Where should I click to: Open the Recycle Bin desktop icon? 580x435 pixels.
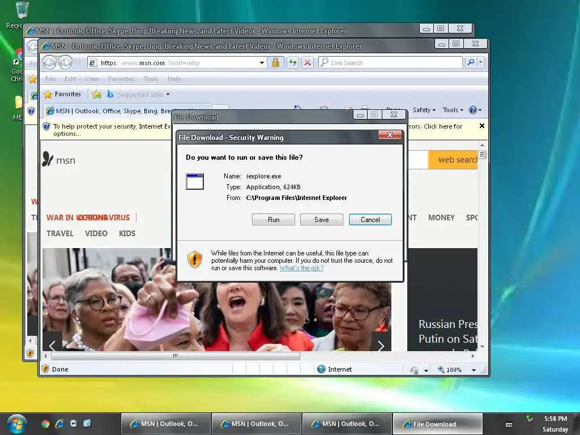click(x=22, y=15)
